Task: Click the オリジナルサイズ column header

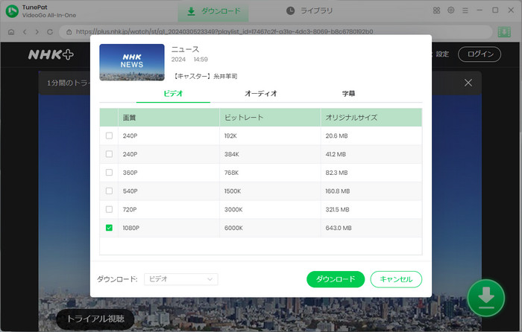Action: click(x=371, y=118)
